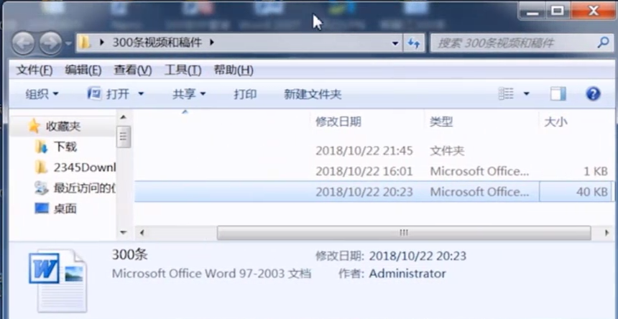This screenshot has height=319, width=618.
Task: Click the 40 KB size cell
Action: (591, 191)
